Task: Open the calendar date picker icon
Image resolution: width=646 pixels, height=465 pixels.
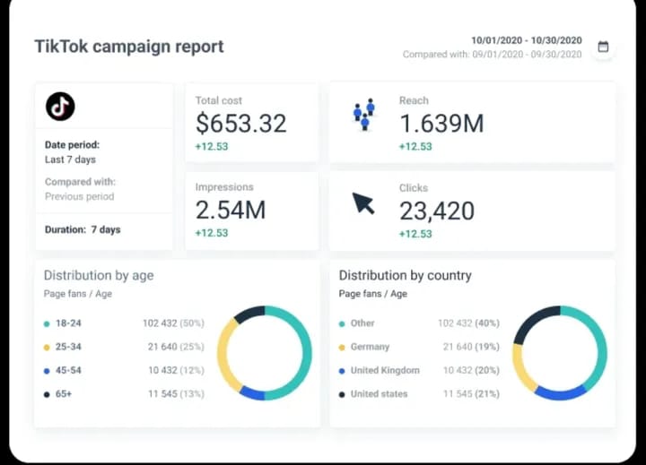Action: pos(603,47)
